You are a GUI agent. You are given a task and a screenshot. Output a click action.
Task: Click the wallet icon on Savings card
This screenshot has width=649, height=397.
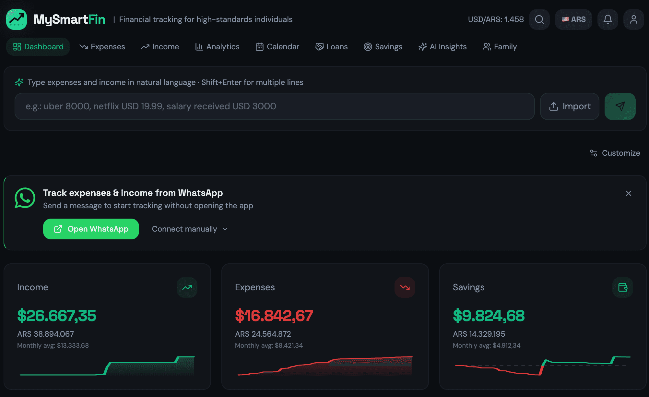pos(622,287)
